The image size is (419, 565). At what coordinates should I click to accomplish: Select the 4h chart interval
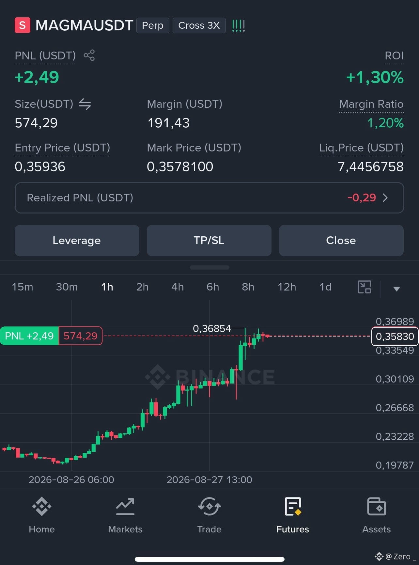click(x=178, y=287)
